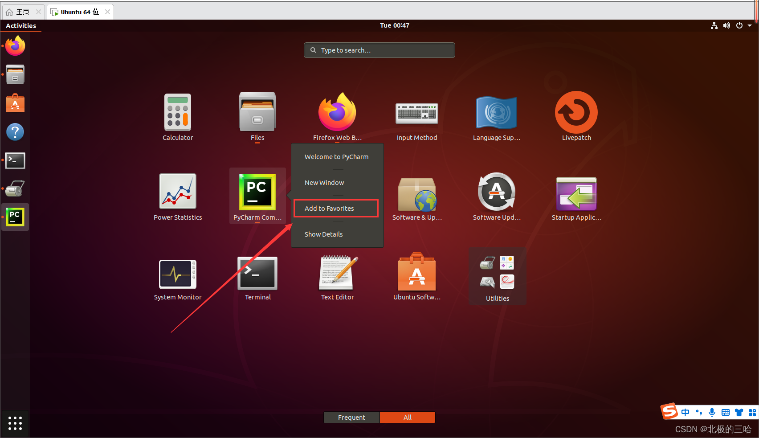Open Terminal from the dock
The height and width of the screenshot is (438, 759).
coord(15,160)
